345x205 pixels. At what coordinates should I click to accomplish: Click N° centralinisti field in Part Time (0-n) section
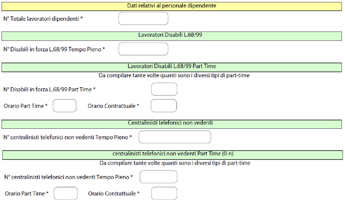[x=158, y=177]
